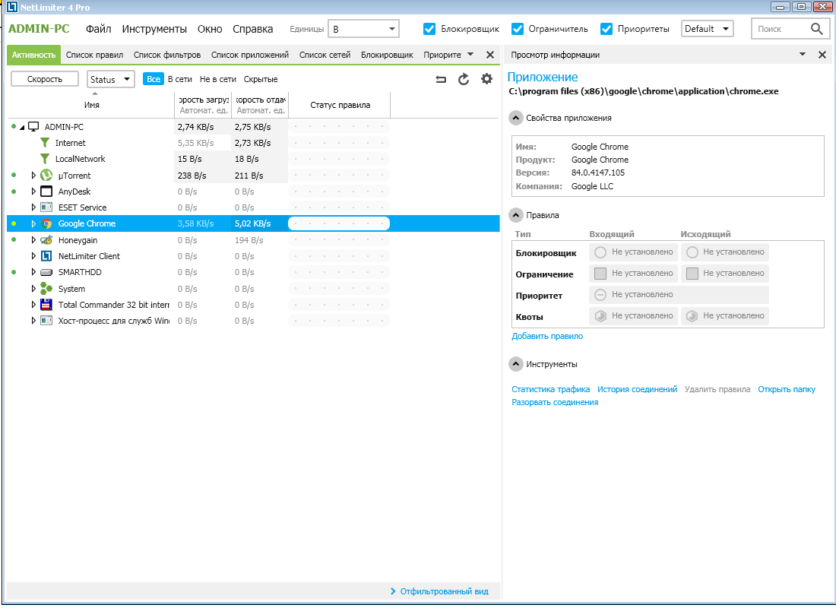Switch to Список сетей tab
Image resolution: width=836 pixels, height=608 pixels.
325,55
